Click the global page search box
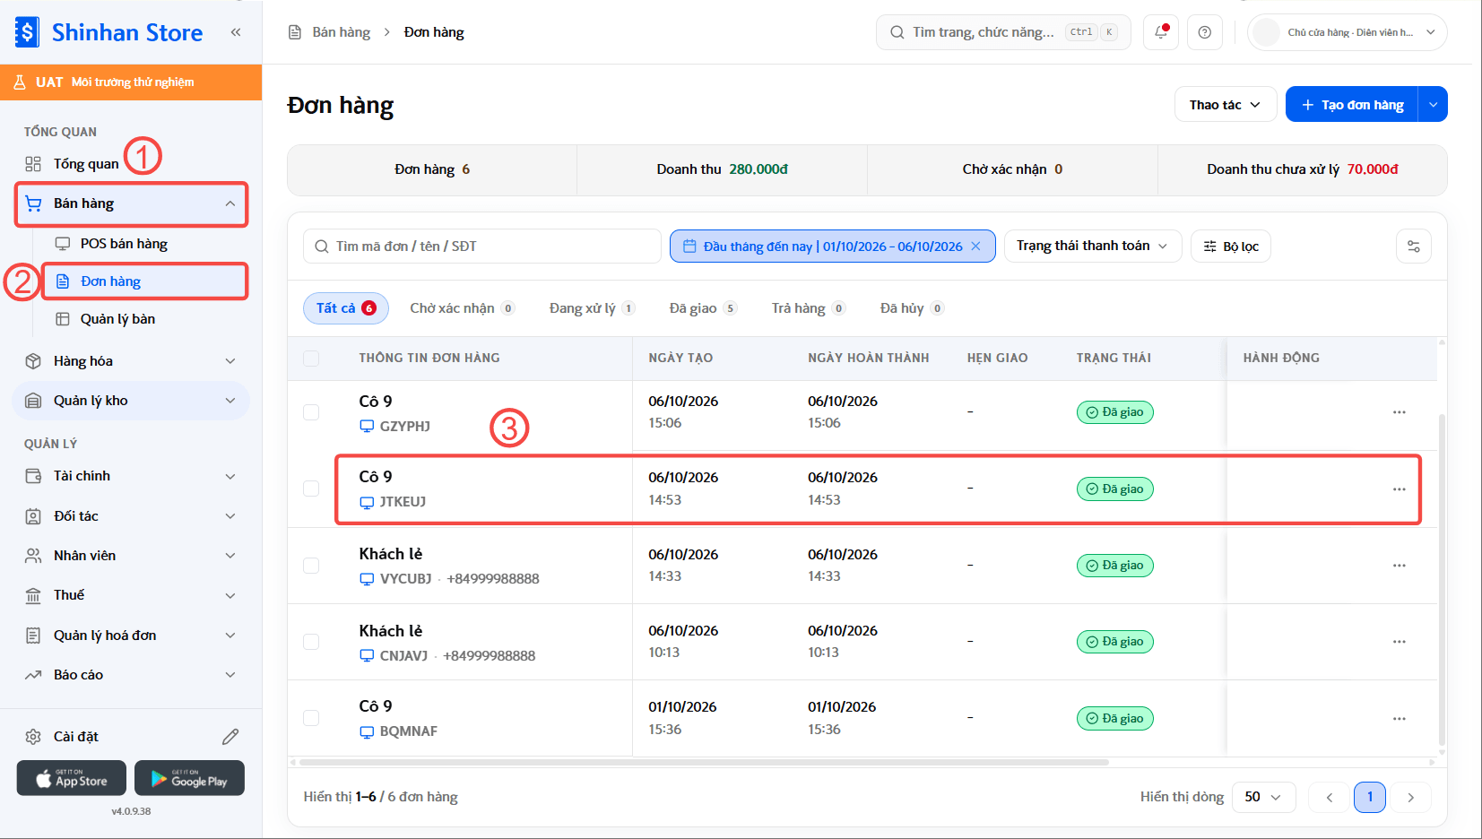1482x839 pixels. coord(1003,32)
